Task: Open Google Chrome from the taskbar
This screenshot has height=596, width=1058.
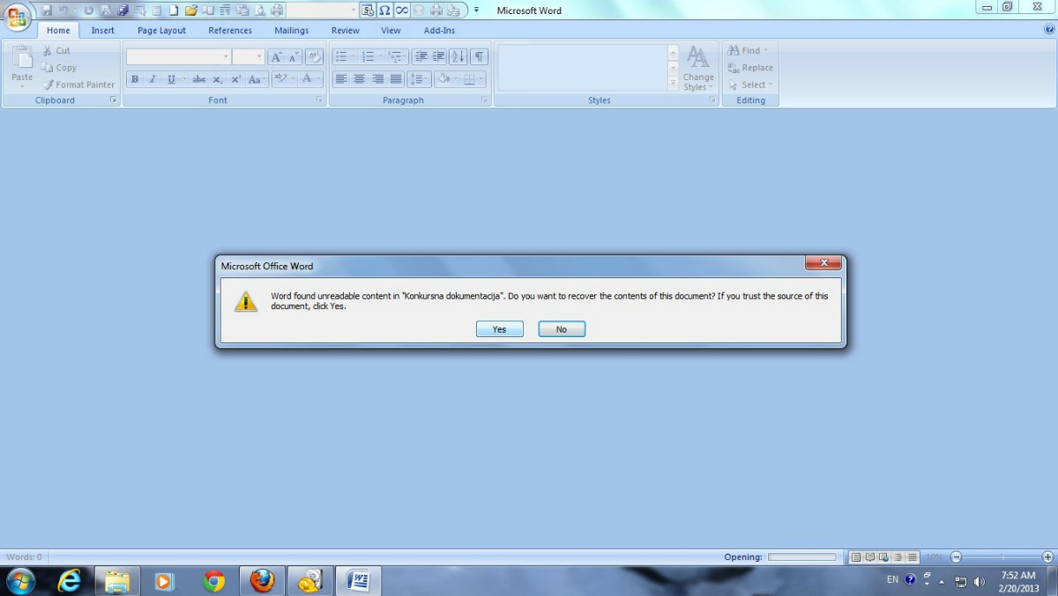Action: click(x=213, y=581)
